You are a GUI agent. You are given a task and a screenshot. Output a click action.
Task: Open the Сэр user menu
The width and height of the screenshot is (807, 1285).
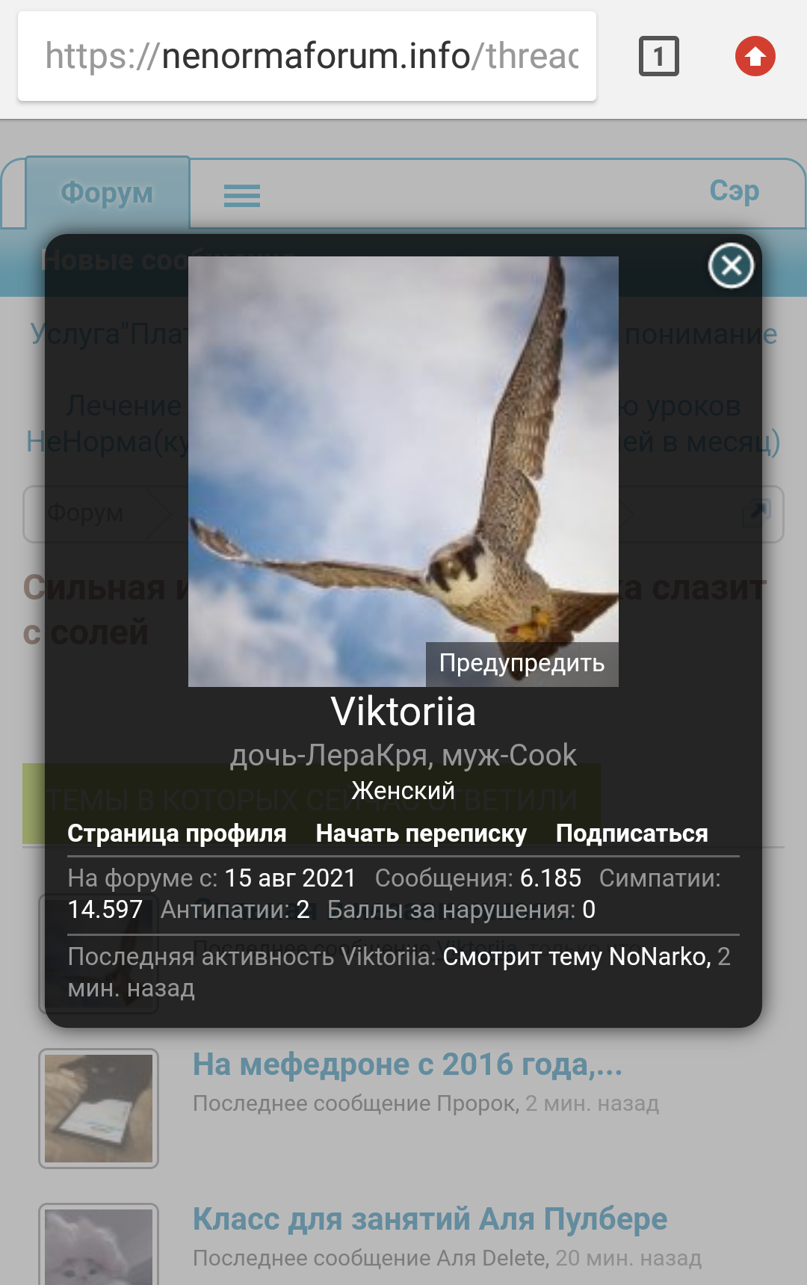[x=735, y=191]
